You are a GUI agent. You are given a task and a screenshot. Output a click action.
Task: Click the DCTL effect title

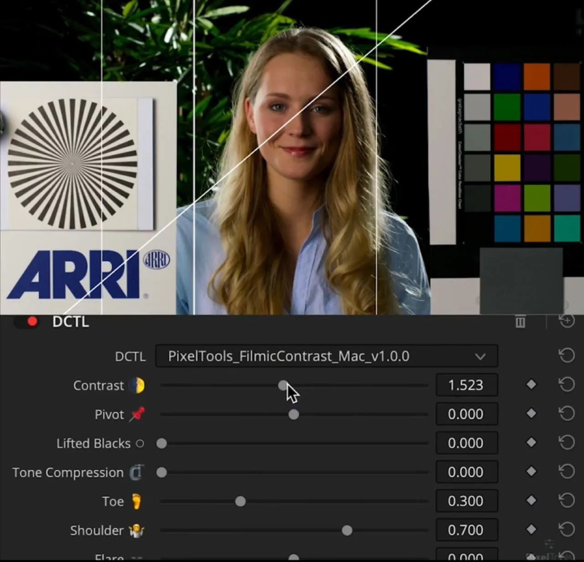(71, 322)
